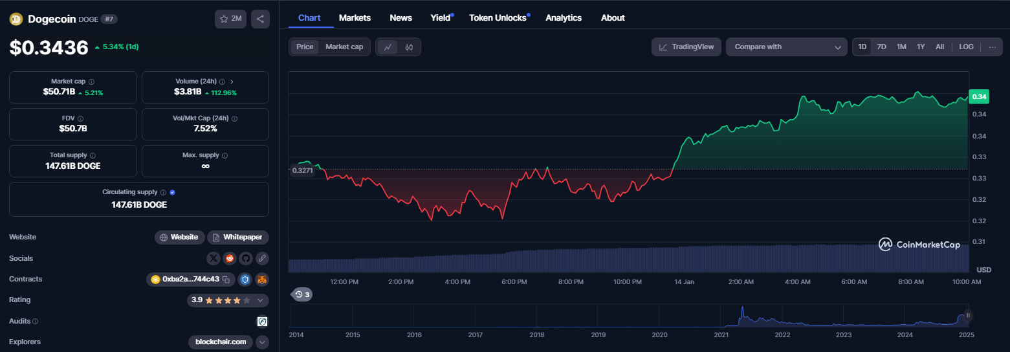Click the blue shield wallet icon
Image resolution: width=1010 pixels, height=352 pixels.
click(245, 280)
